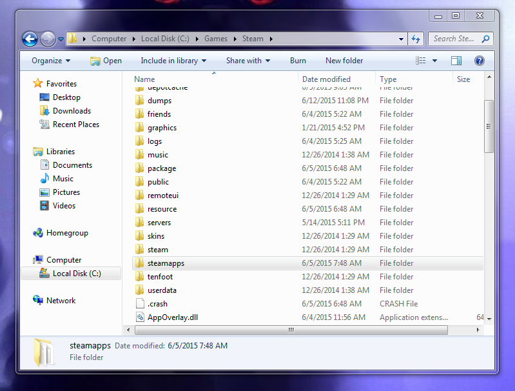The height and width of the screenshot is (391, 515).
Task: Select the dumps folder icon
Action: pyautogui.click(x=140, y=100)
